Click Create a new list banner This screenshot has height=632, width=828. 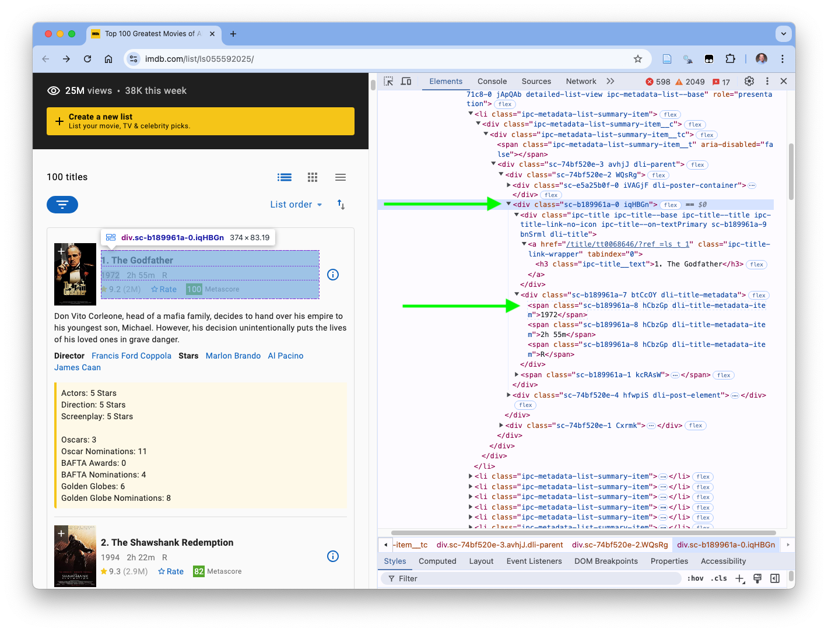(x=201, y=121)
